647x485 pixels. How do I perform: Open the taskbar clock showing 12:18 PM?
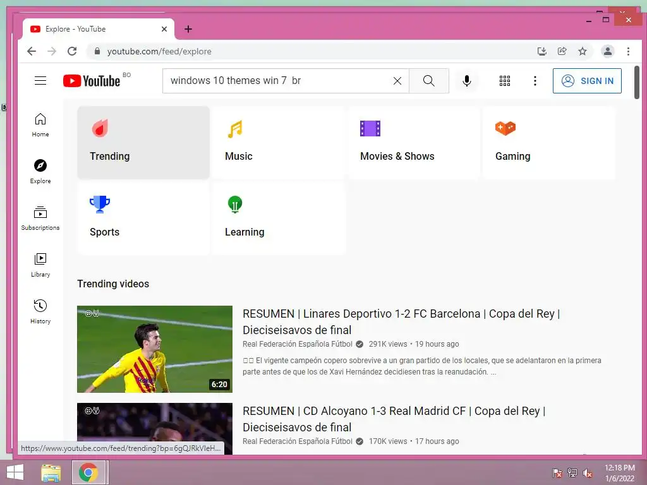pyautogui.click(x=619, y=472)
